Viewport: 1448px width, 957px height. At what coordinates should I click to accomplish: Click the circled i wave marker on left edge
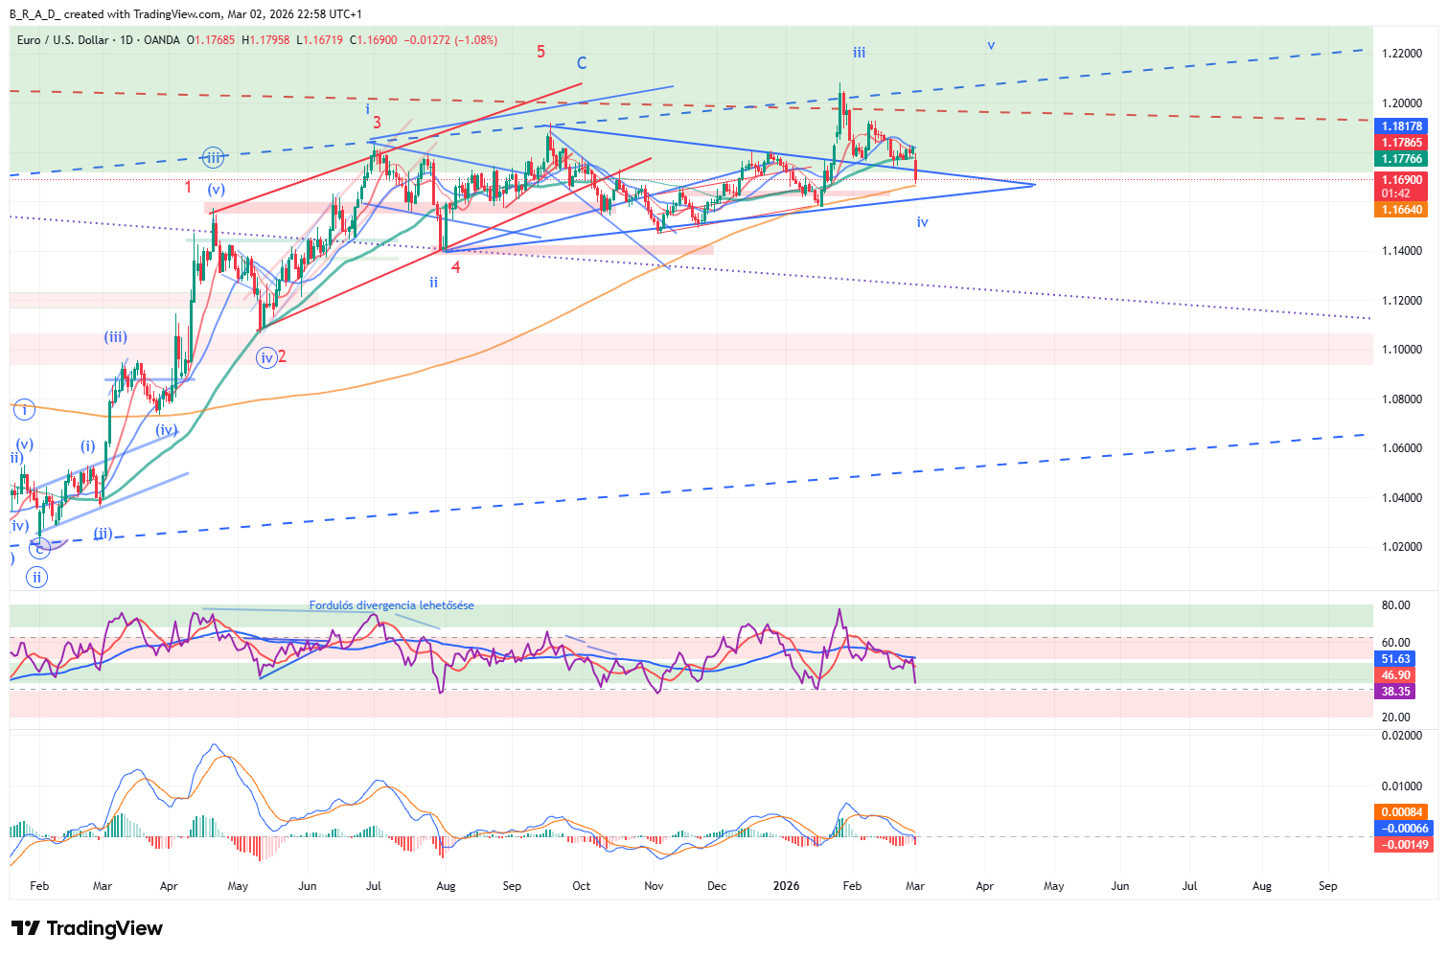24,410
